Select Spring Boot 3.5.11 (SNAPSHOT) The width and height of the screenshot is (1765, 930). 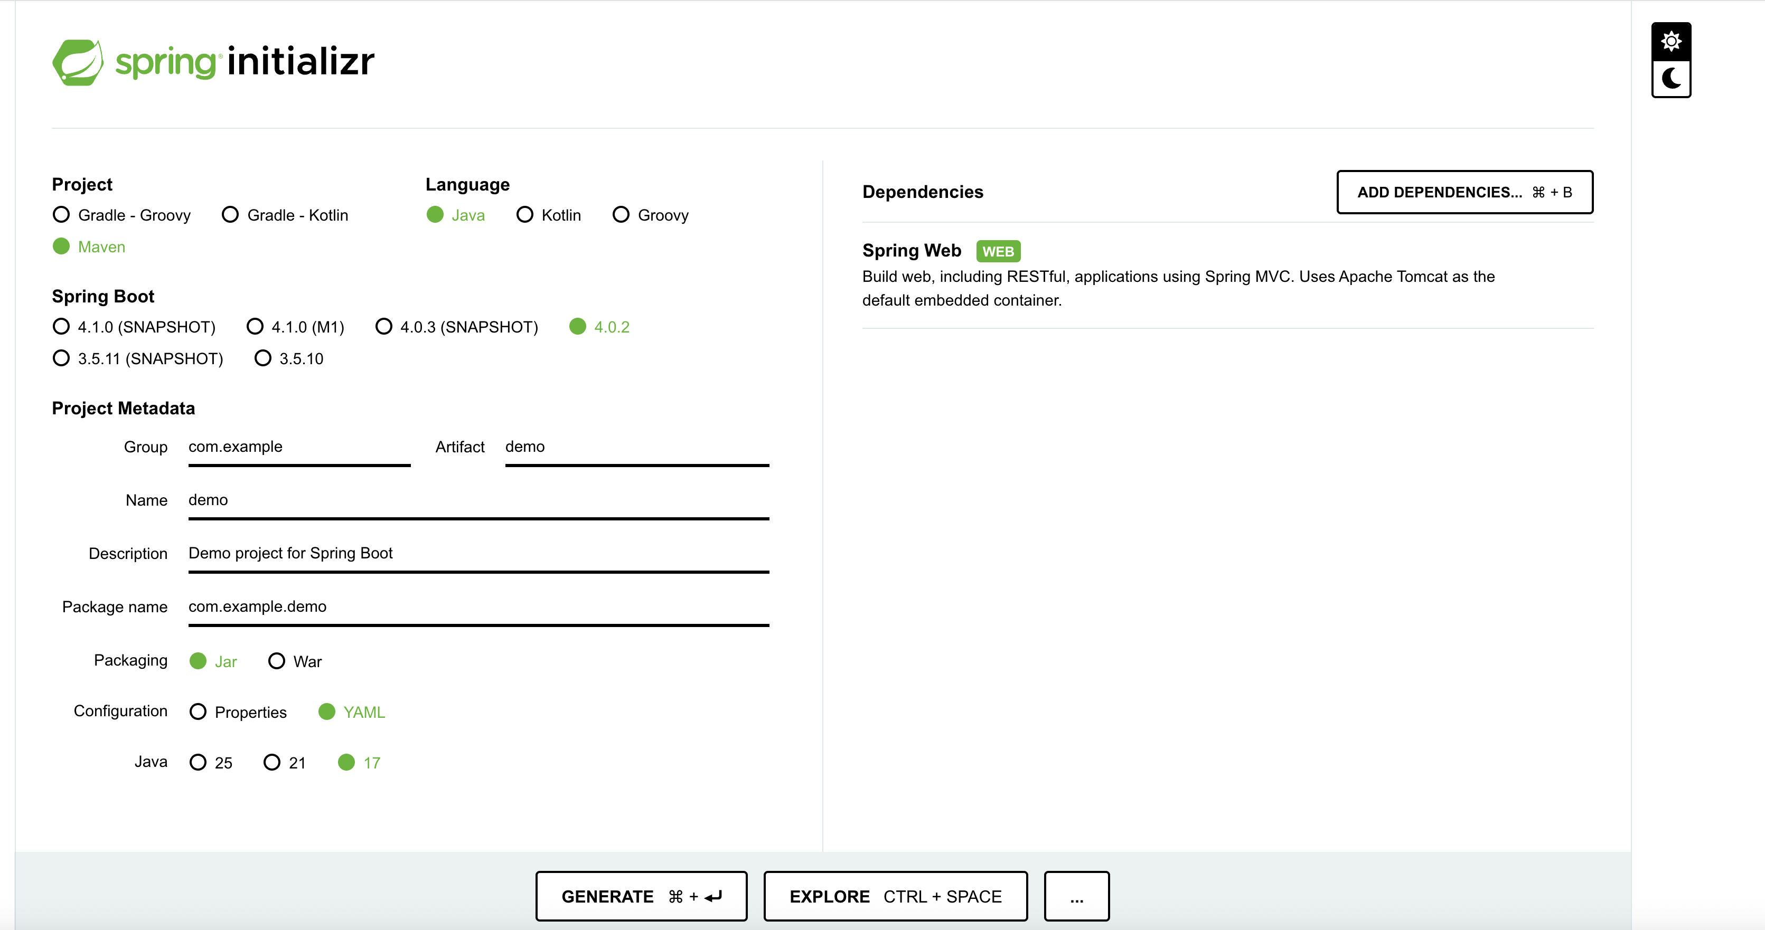pos(138,358)
